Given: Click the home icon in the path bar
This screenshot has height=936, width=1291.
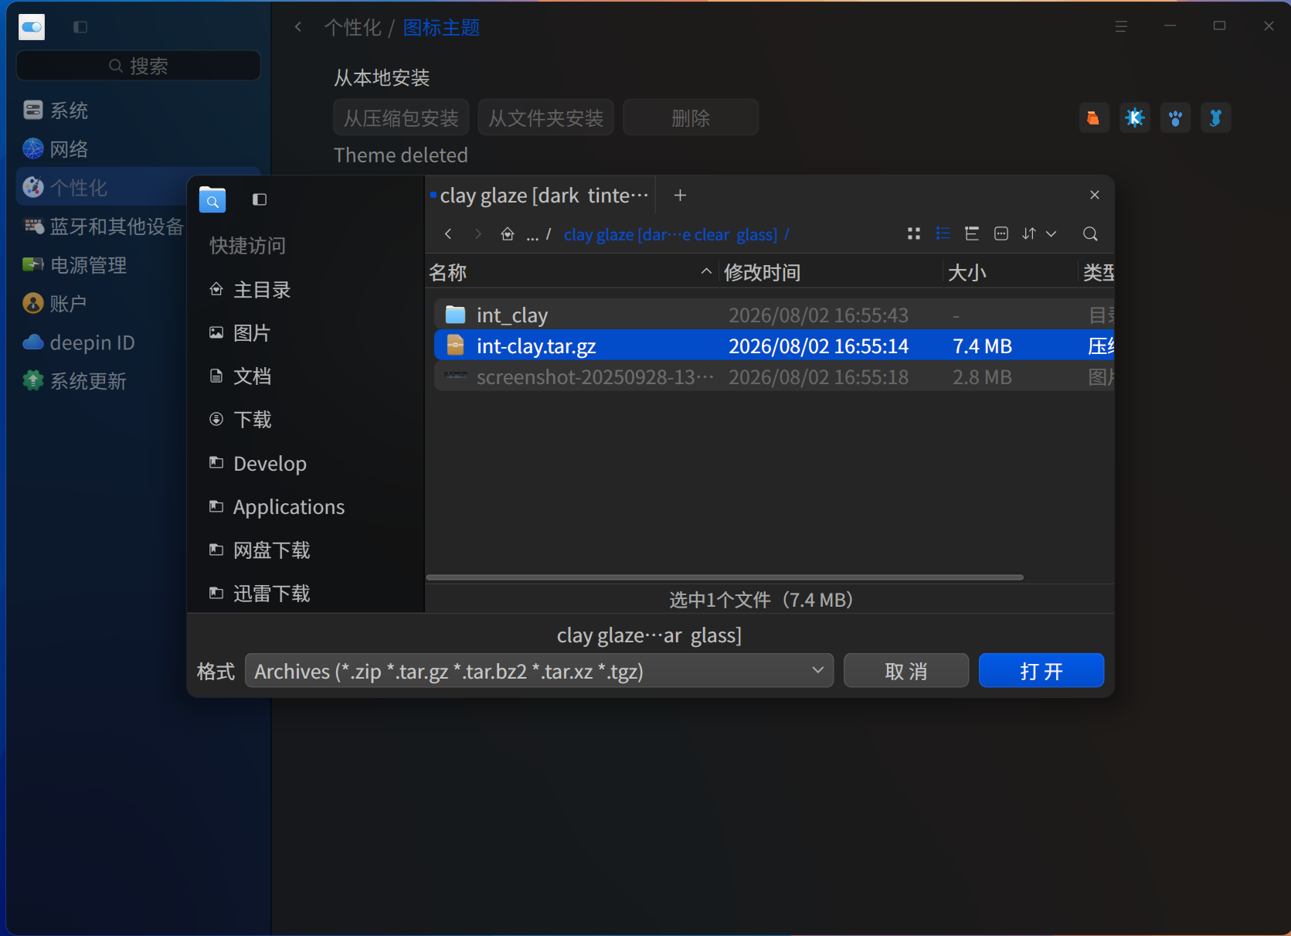Looking at the screenshot, I should coord(508,233).
